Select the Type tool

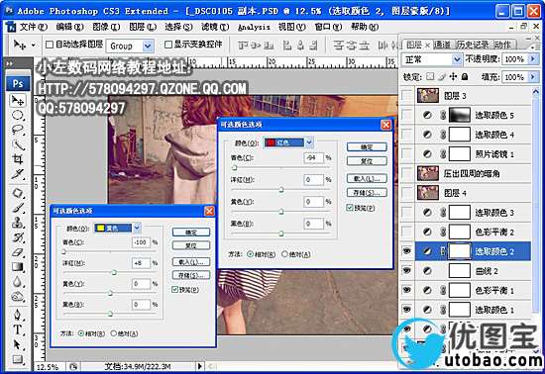[18, 329]
